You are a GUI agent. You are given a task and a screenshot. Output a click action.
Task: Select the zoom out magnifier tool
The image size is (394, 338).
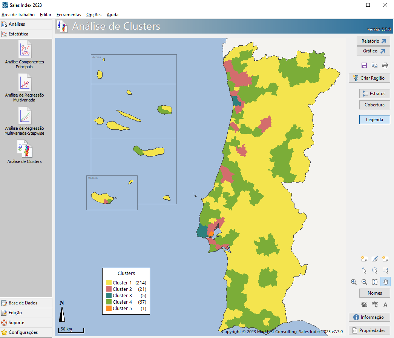point(364,282)
